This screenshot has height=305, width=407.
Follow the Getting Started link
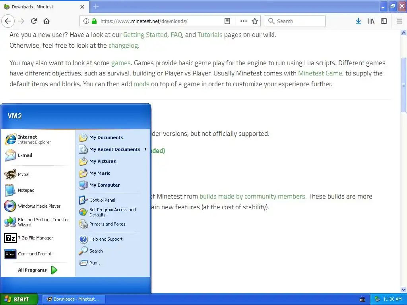point(145,35)
